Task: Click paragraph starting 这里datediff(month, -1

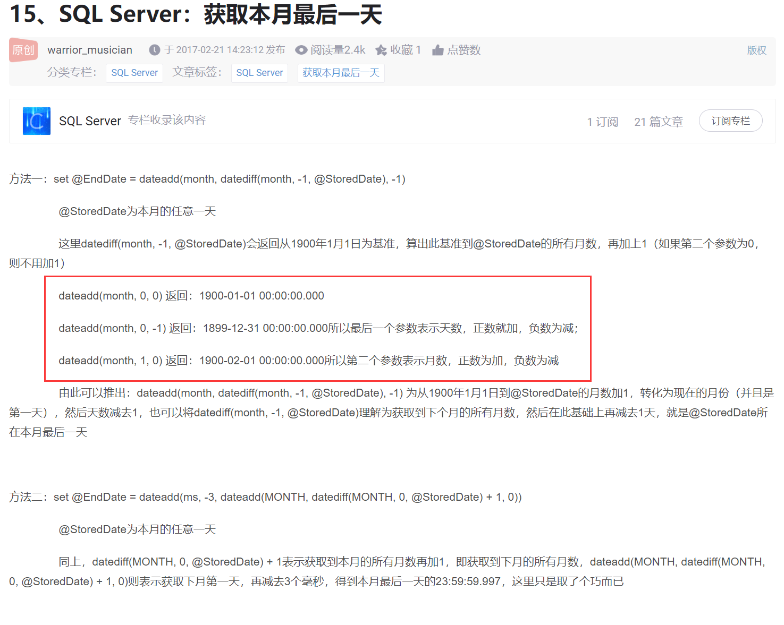Action: 384,253
